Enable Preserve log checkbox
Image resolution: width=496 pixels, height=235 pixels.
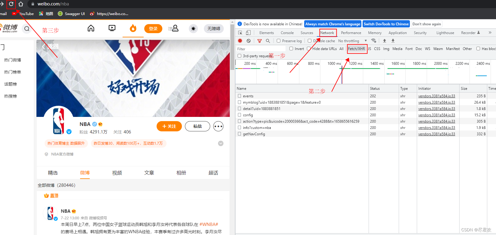tap(279, 41)
